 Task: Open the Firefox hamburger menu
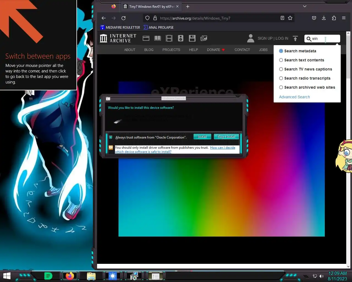point(344,18)
